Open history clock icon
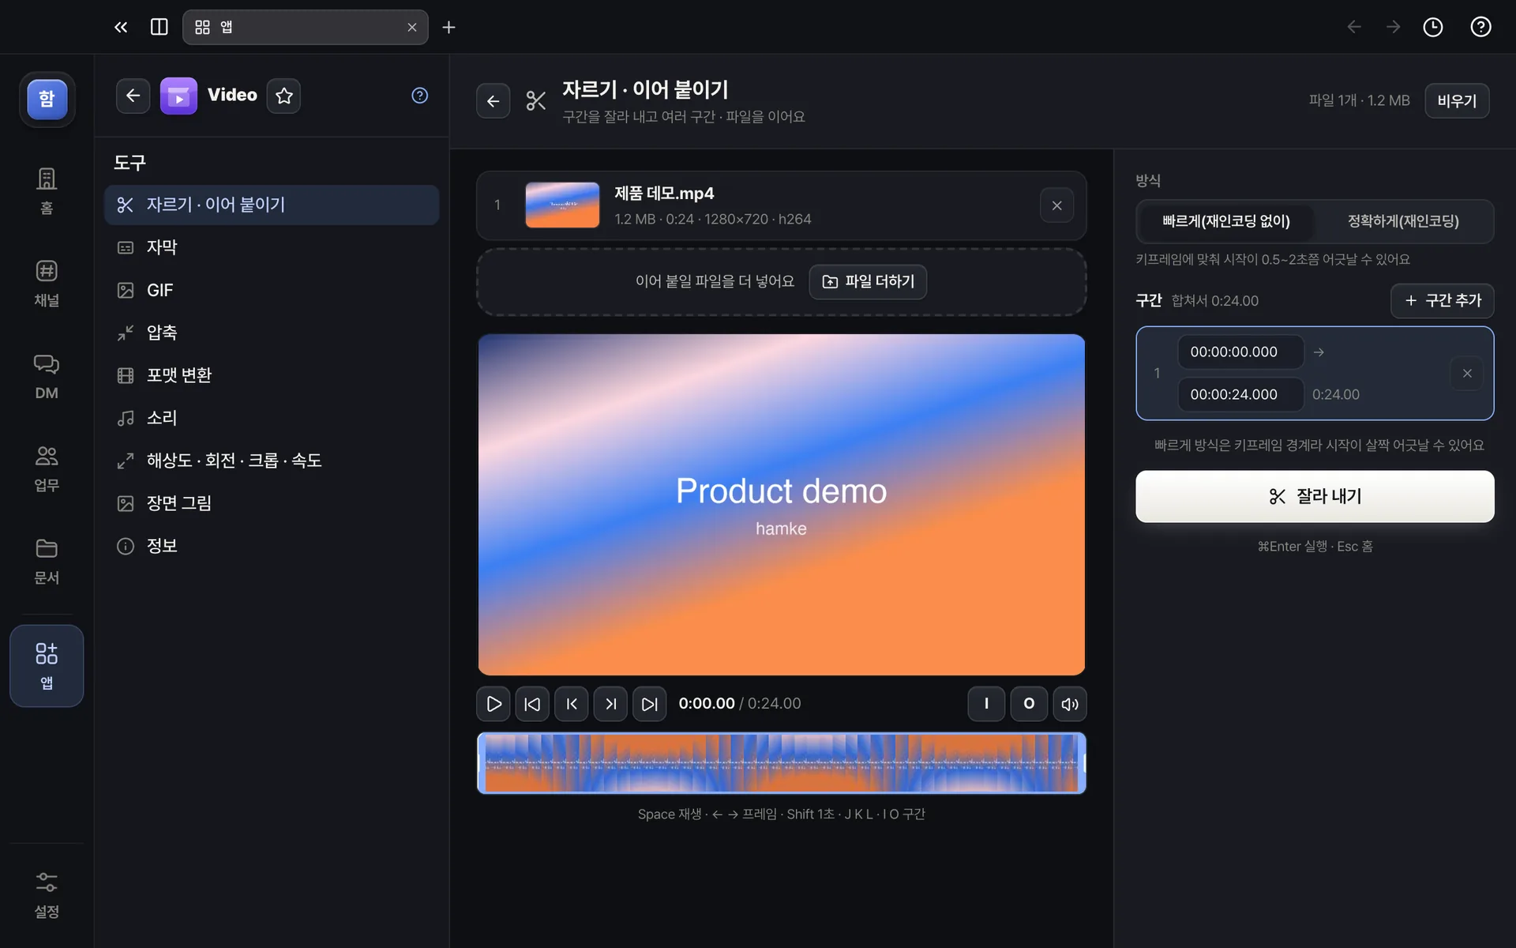Screen dimensions: 1516x948 pyautogui.click(x=1432, y=28)
